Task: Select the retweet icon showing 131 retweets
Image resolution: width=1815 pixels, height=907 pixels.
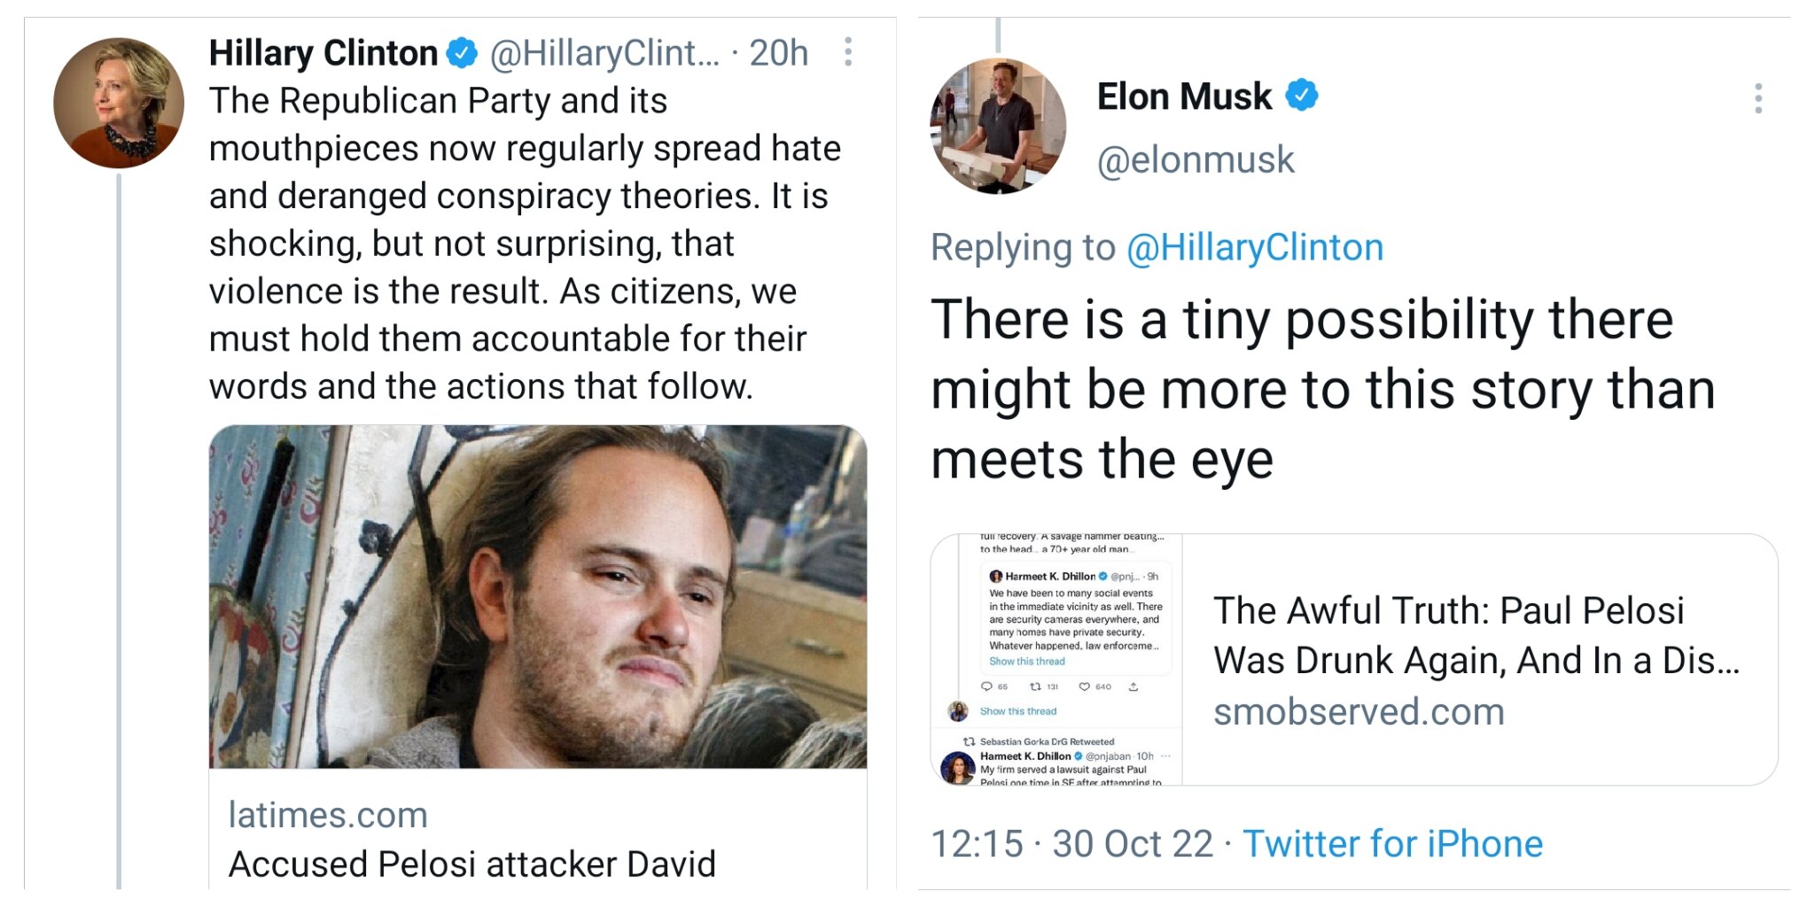Action: coord(1035,686)
